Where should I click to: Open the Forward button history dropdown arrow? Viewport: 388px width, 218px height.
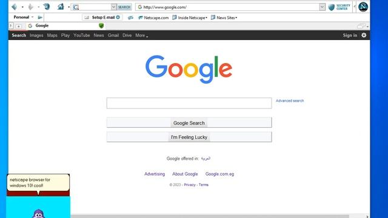point(39,7)
